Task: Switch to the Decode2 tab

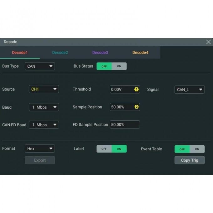Action: tap(60, 53)
